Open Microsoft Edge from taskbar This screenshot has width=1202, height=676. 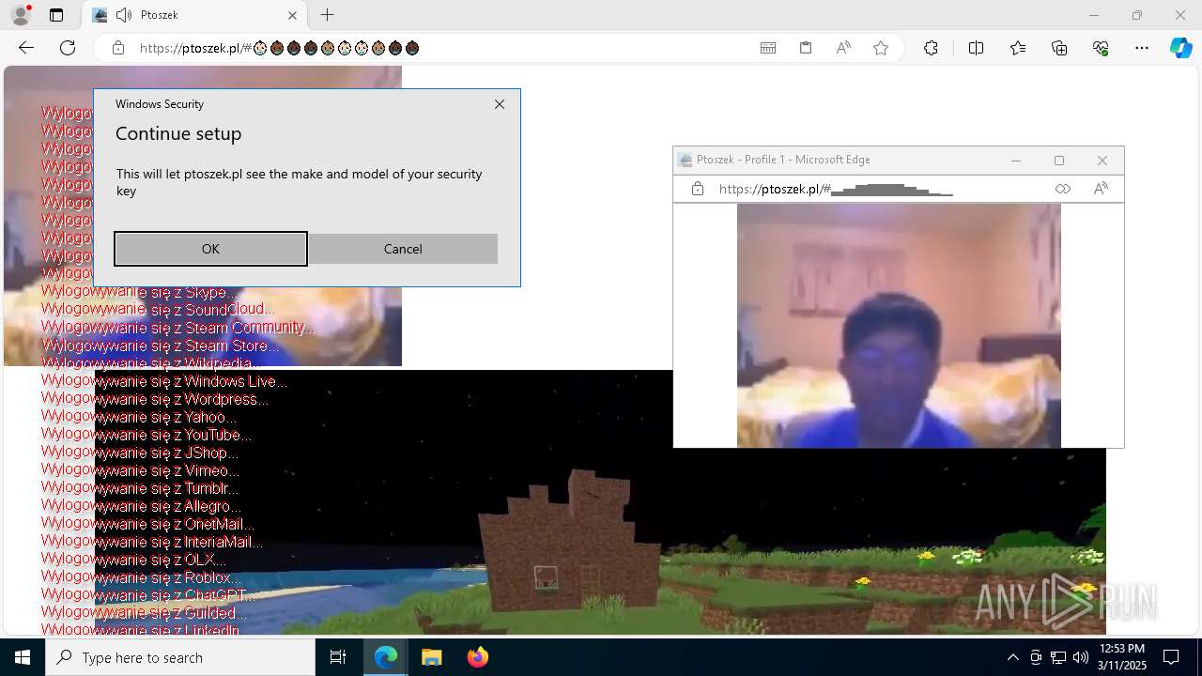pyautogui.click(x=386, y=657)
